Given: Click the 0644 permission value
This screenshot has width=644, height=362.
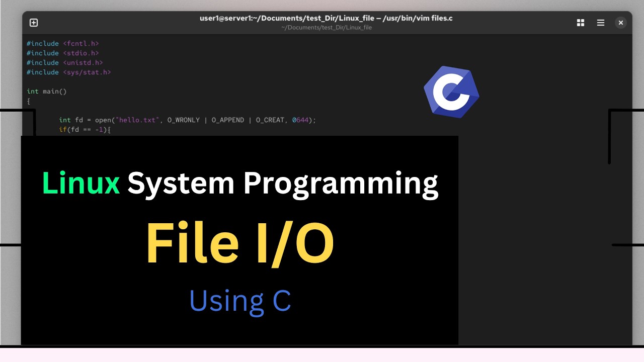Looking at the screenshot, I should pos(300,120).
